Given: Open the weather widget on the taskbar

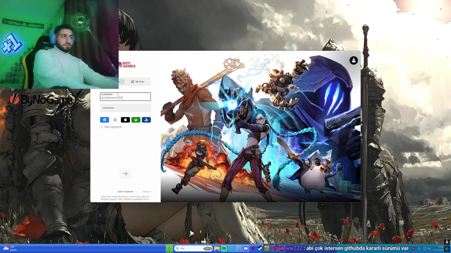Looking at the screenshot, I should pos(10,248).
